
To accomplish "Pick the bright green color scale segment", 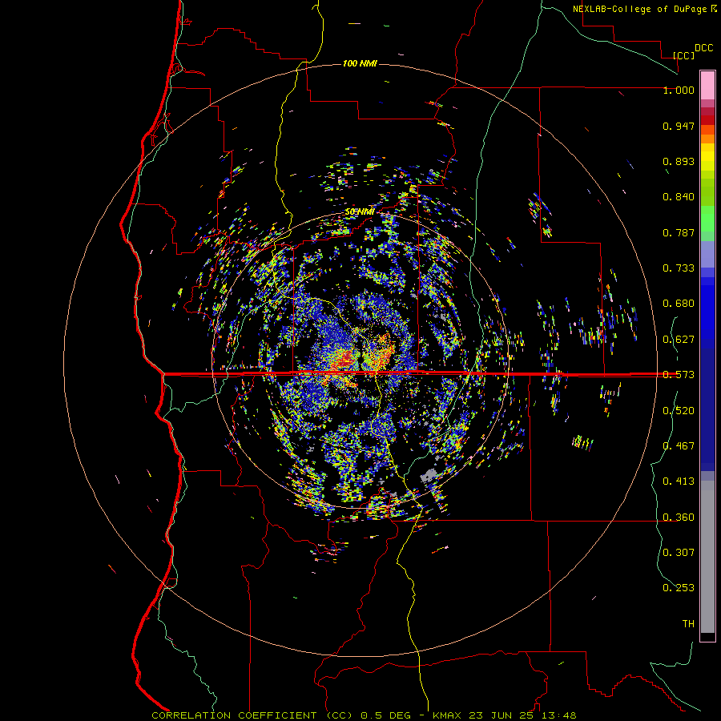I will [707, 218].
